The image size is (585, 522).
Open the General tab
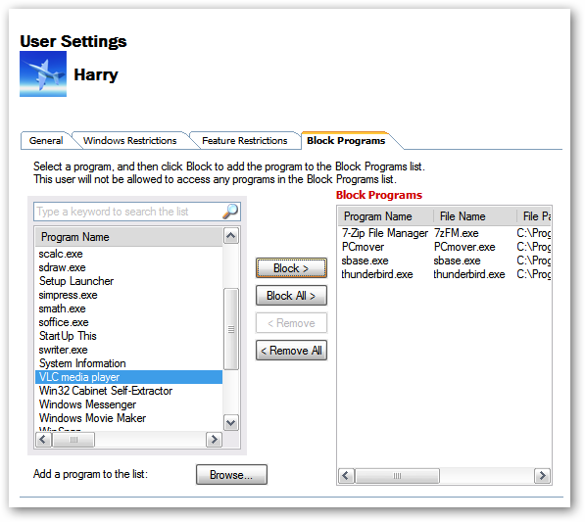coord(46,141)
